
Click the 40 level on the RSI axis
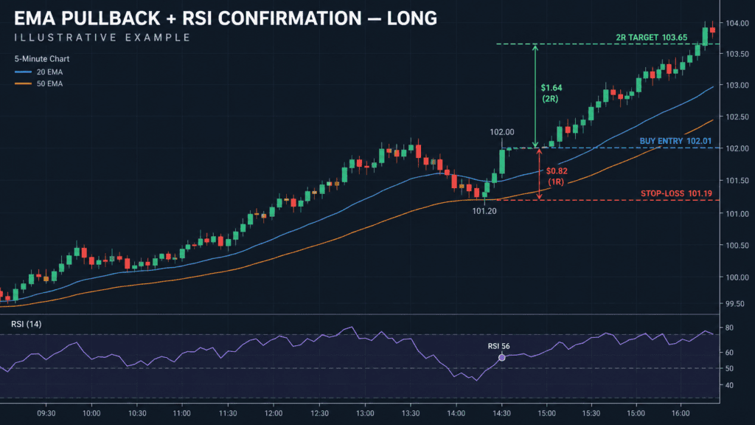[729, 385]
